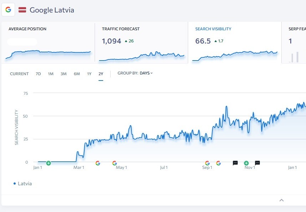The image size is (306, 212).
Task: Open the comment note marker after Nov 1
Action: tap(257, 163)
